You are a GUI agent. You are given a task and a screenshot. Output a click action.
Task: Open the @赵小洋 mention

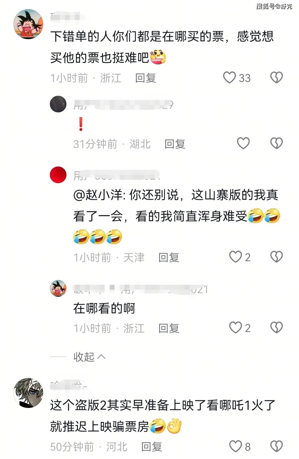pos(97,195)
